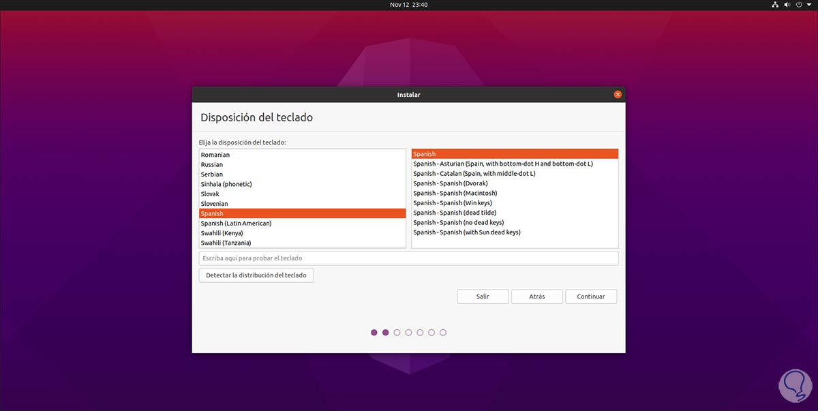The width and height of the screenshot is (818, 411).
Task: Select Slovenian in the layout list
Action: (303, 204)
